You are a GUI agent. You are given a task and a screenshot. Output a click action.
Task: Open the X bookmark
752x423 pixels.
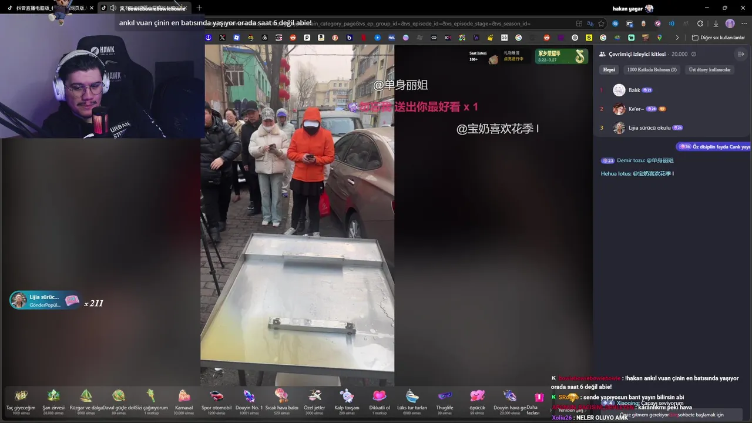tap(222, 38)
